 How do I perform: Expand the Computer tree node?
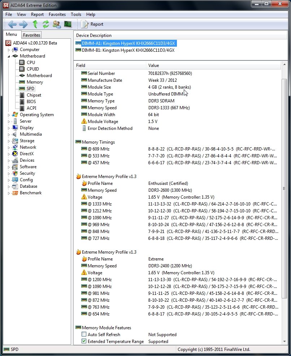point(9,50)
